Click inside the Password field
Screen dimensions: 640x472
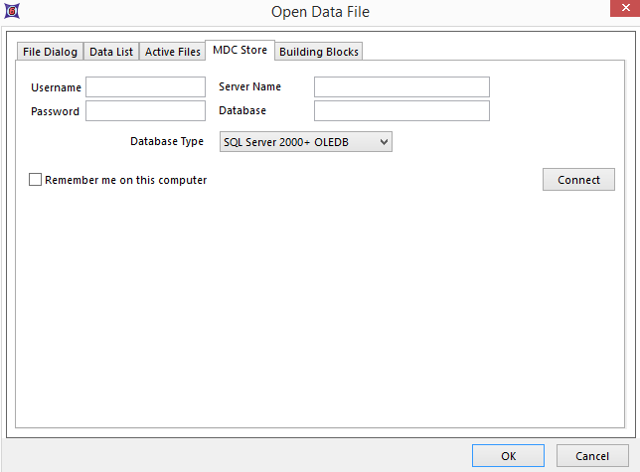pyautogui.click(x=145, y=111)
